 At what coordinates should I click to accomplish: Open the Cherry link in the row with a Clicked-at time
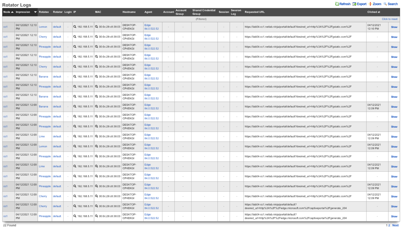43,197
